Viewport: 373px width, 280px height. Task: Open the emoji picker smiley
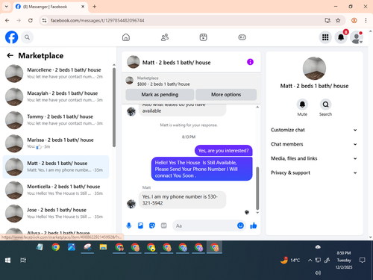point(240,225)
